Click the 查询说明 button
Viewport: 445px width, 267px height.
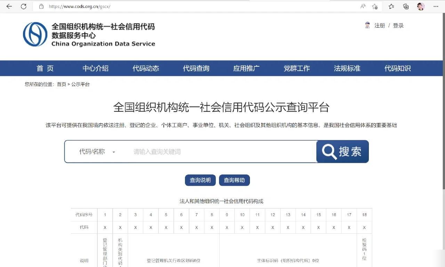click(x=200, y=180)
